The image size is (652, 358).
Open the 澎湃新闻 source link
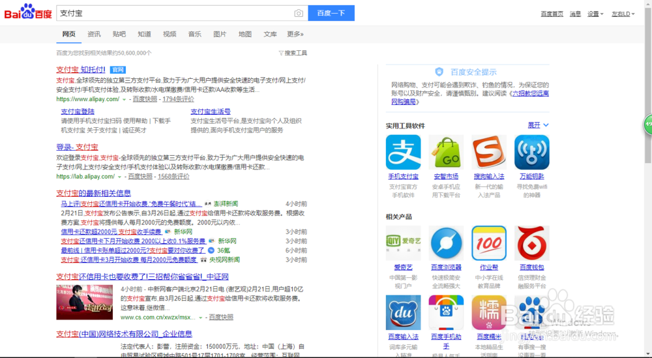tap(226, 204)
